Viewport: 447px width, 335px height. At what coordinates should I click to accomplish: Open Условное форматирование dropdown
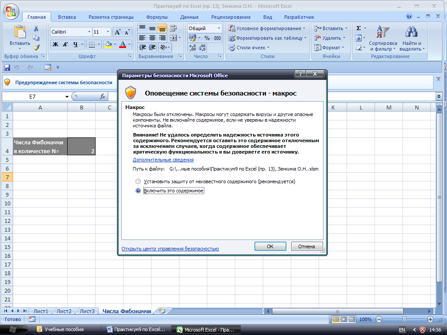[267, 28]
